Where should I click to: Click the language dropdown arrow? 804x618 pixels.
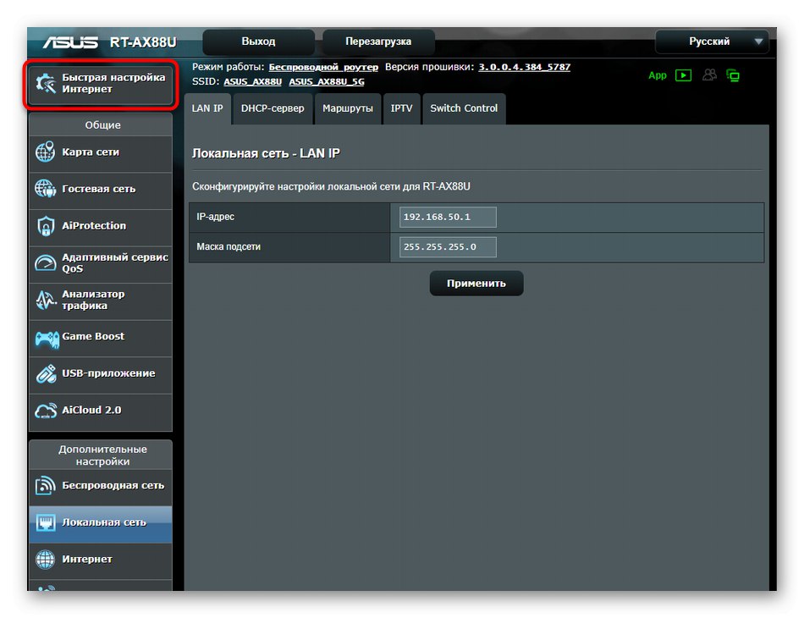758,41
